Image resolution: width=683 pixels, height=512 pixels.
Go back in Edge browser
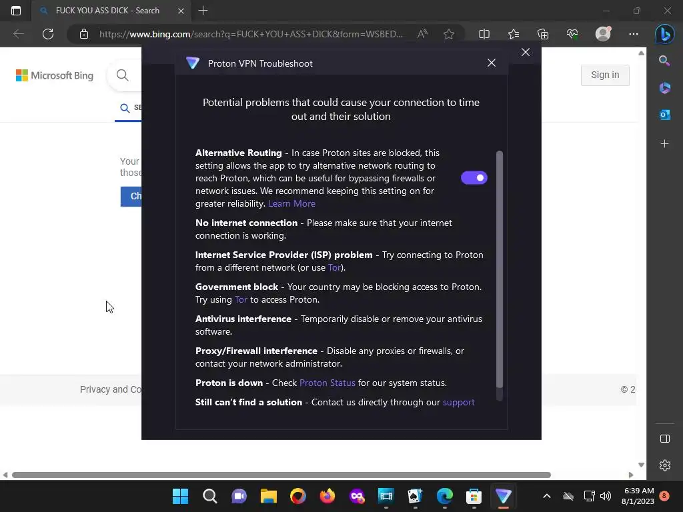[x=18, y=34]
